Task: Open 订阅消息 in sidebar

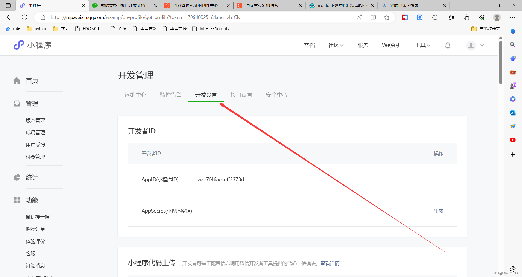Action: (x=35, y=266)
